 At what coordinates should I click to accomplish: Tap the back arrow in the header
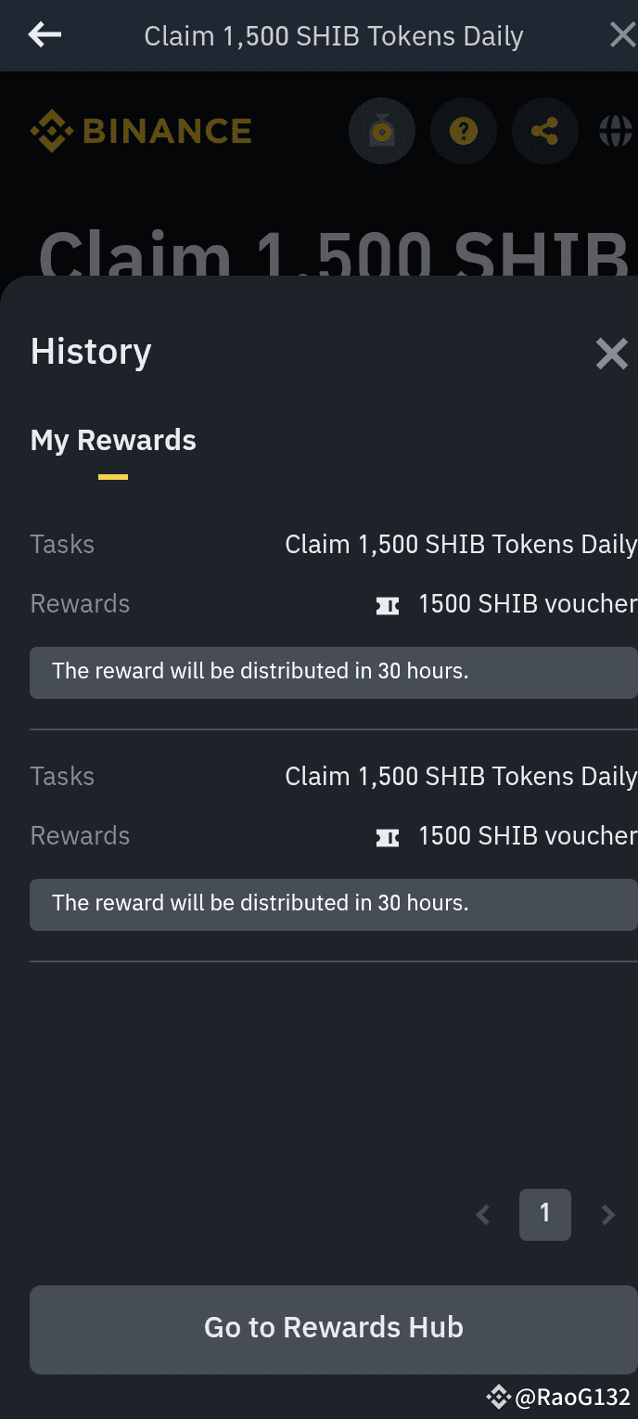pos(44,35)
